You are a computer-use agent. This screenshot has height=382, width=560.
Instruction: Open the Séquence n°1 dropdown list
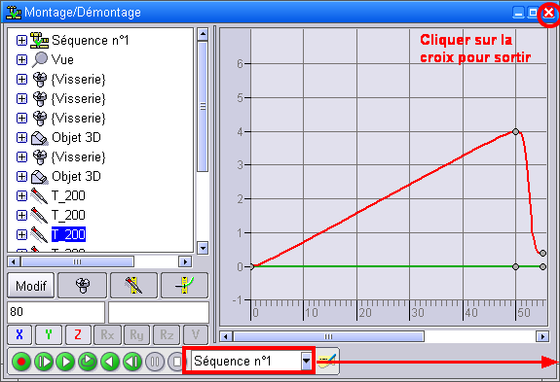tap(306, 362)
